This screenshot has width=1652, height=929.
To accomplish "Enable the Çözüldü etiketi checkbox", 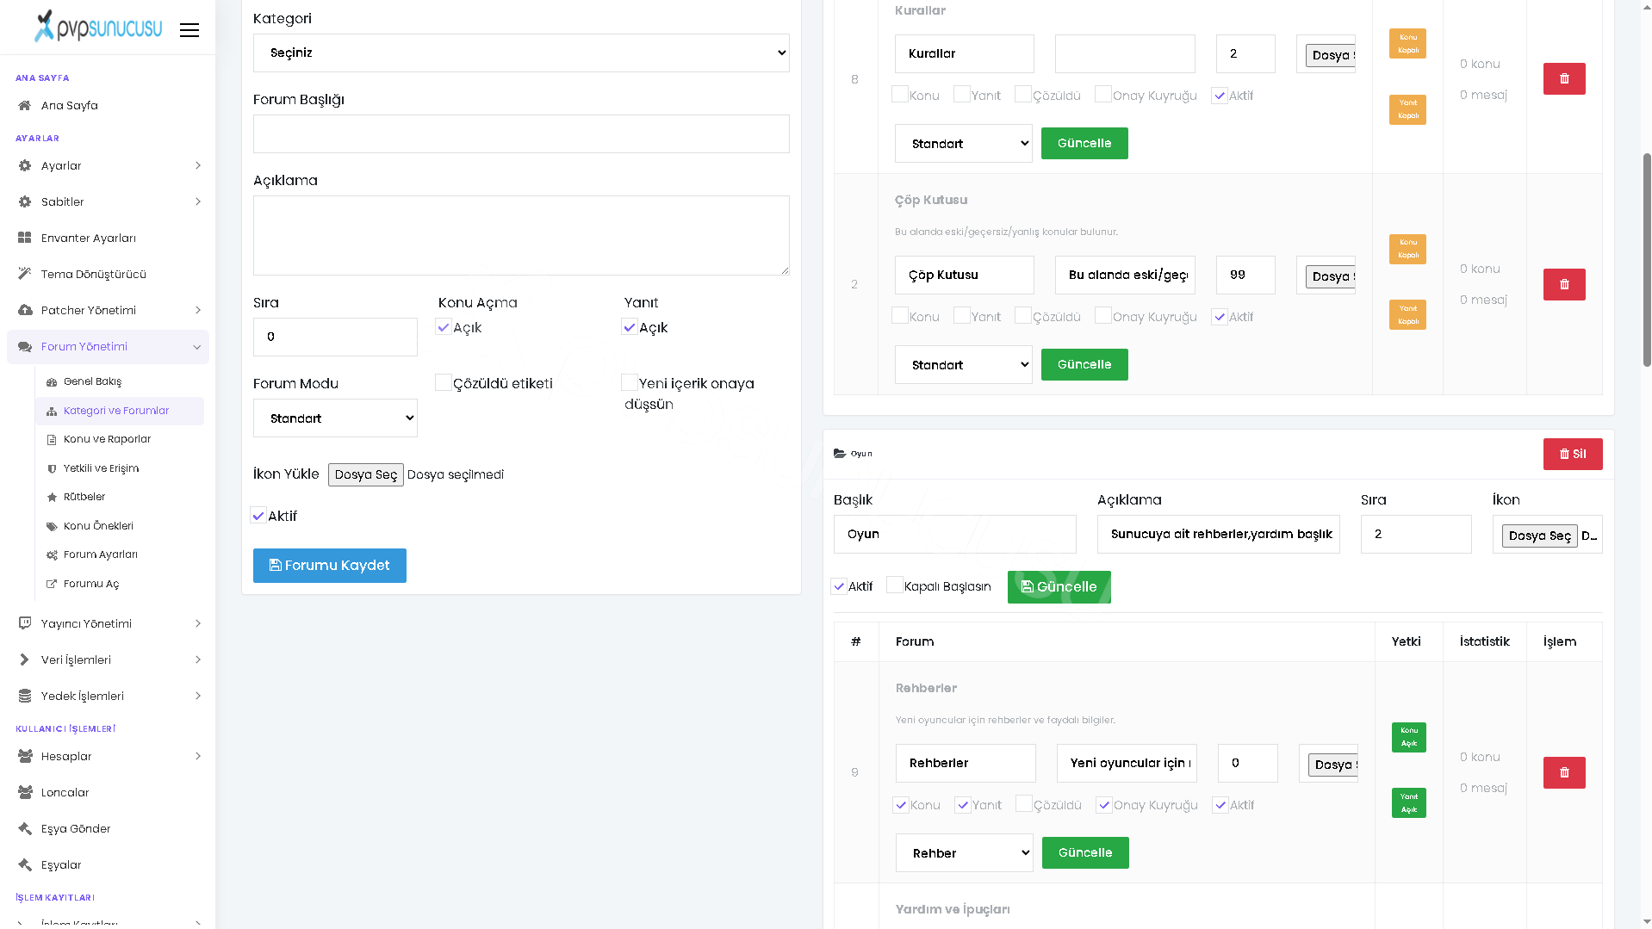I will (x=444, y=383).
